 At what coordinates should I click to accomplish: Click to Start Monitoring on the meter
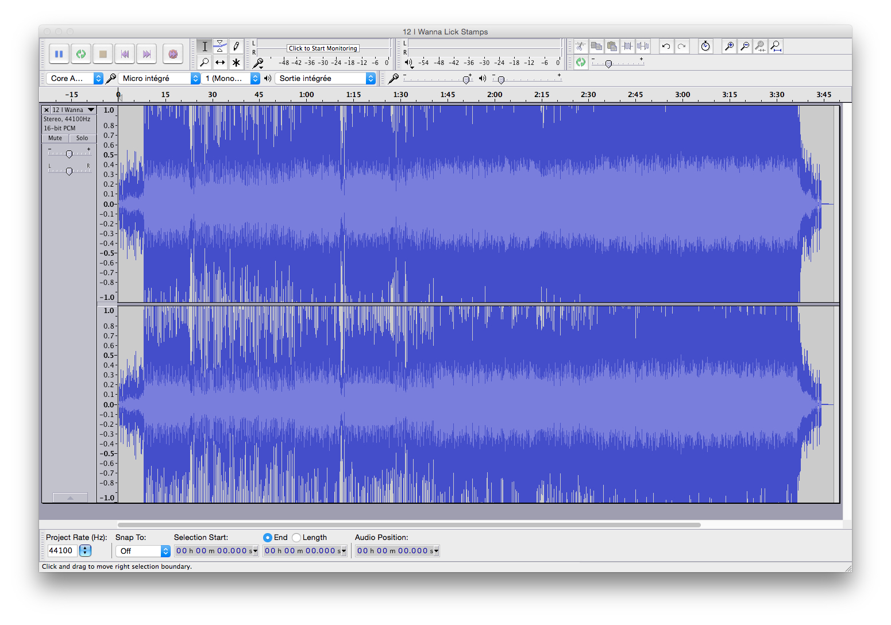click(322, 48)
